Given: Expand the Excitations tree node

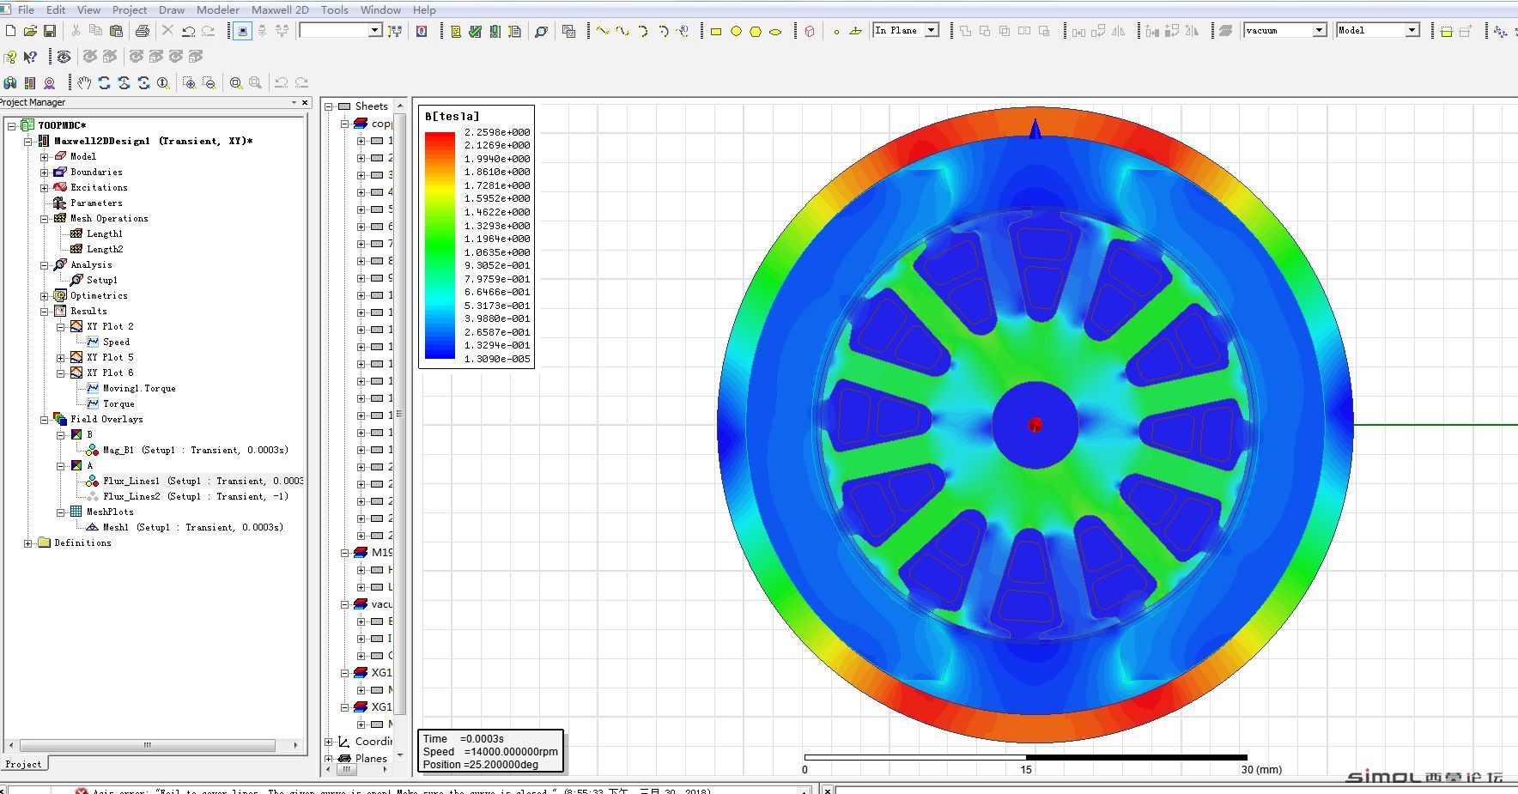Looking at the screenshot, I should [45, 187].
